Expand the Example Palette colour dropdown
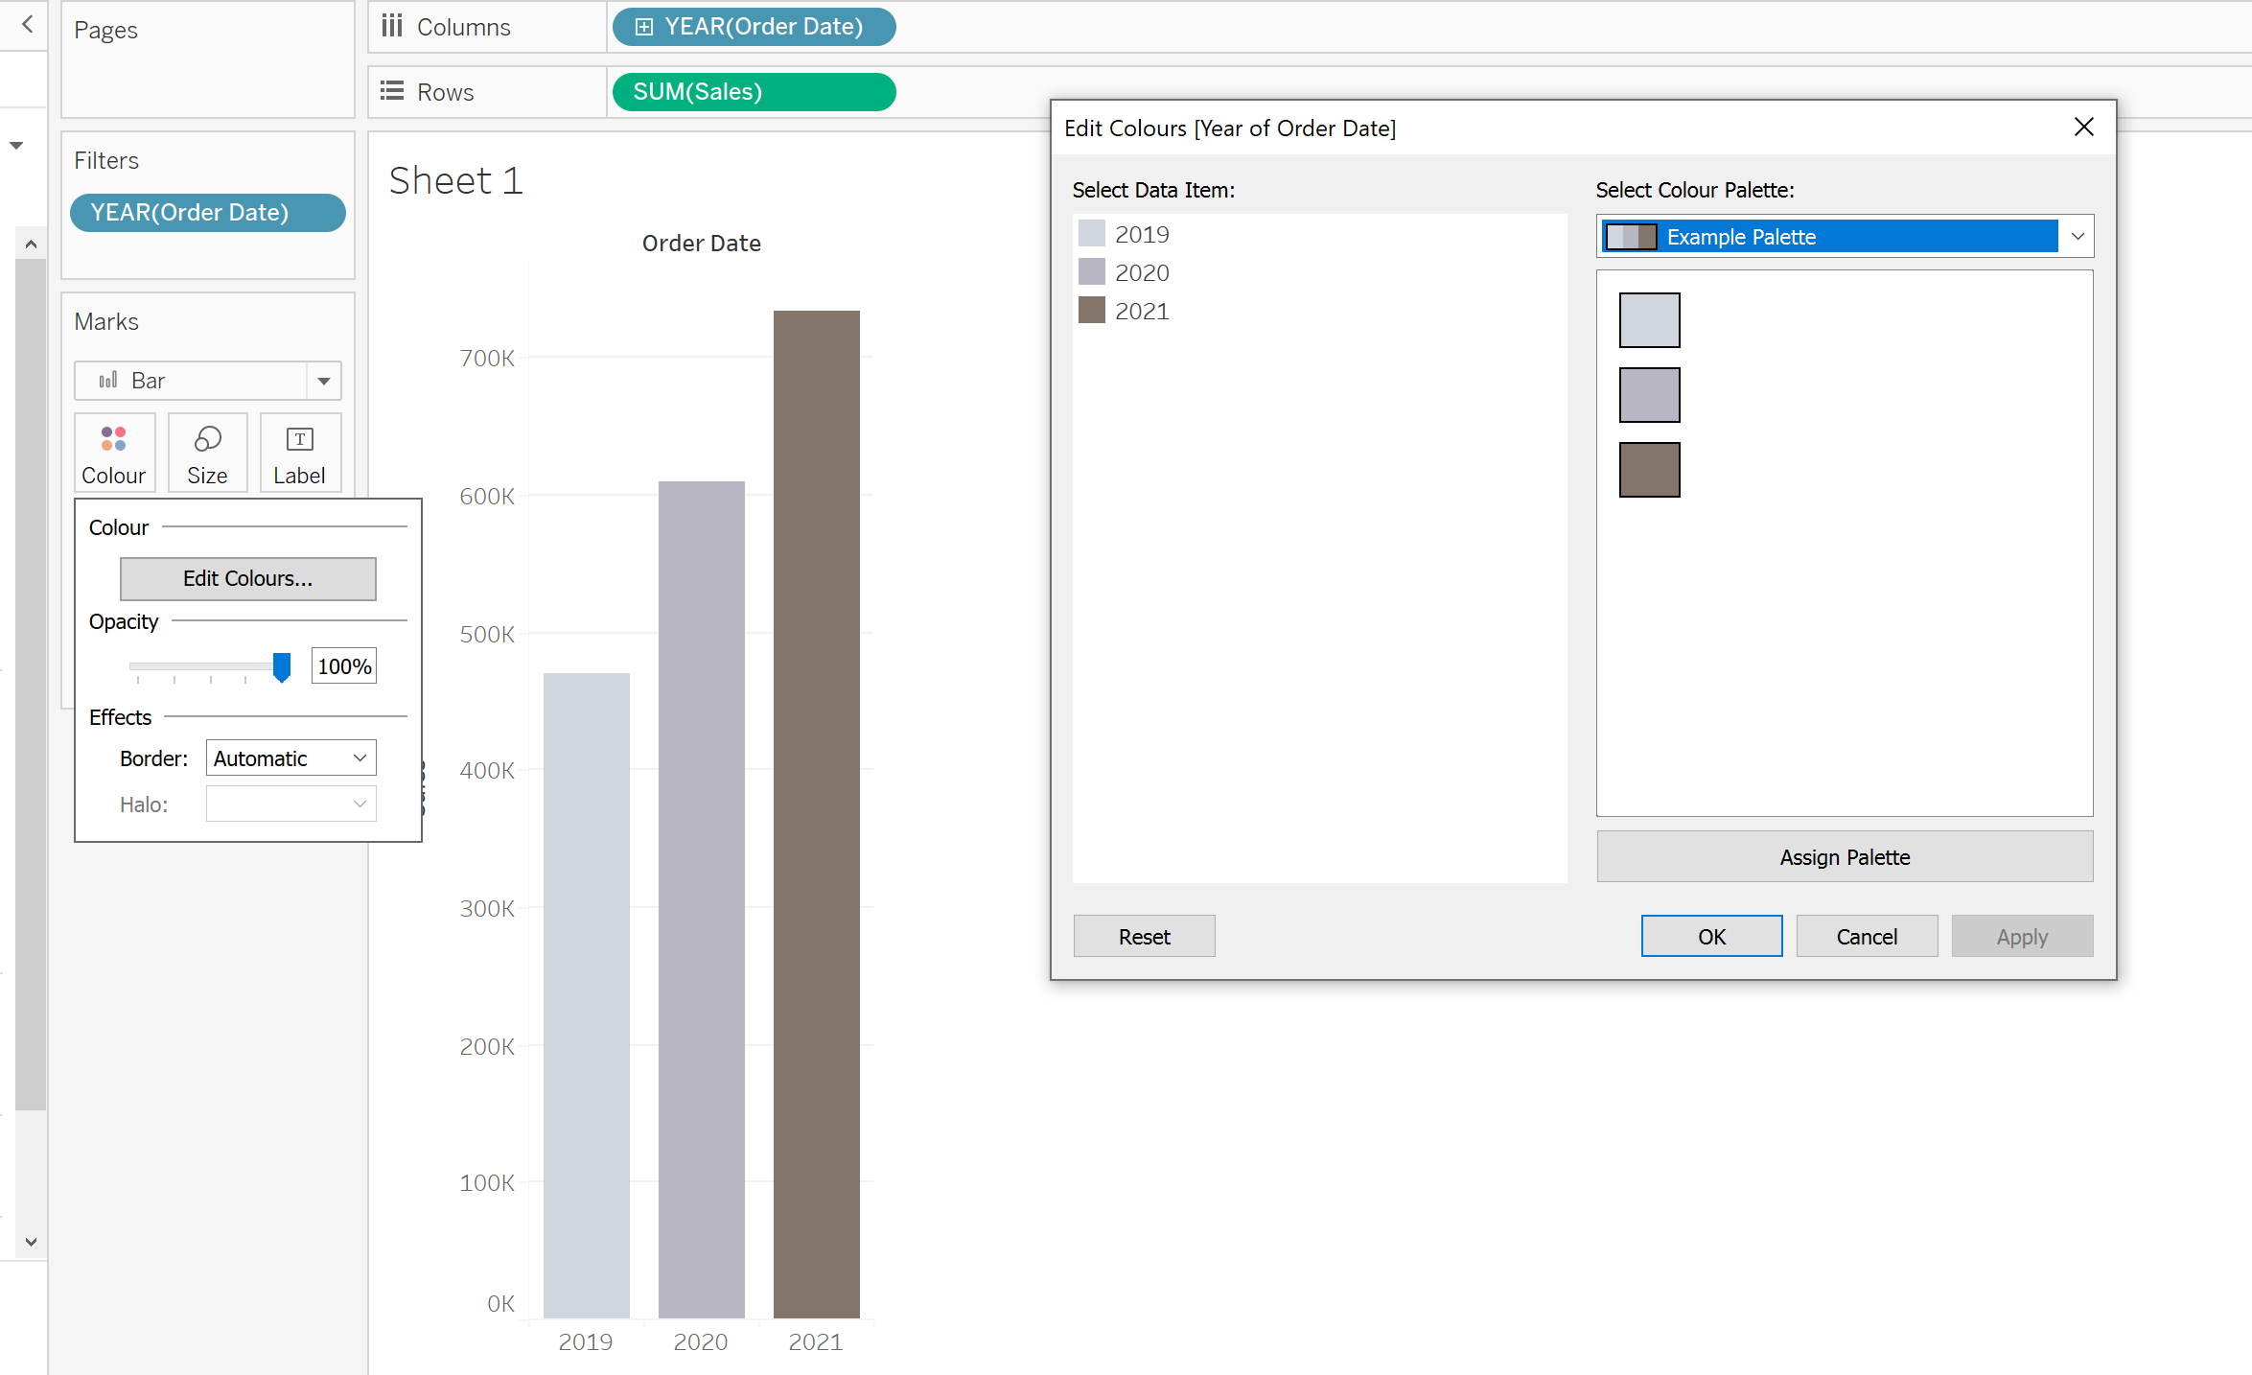The height and width of the screenshot is (1375, 2252). tap(2077, 237)
